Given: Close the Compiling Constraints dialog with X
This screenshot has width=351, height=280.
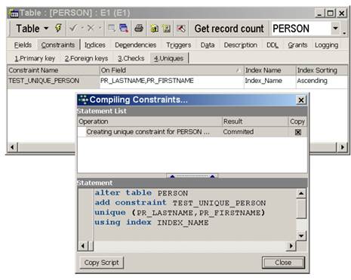Looking at the screenshot, I should [301, 100].
